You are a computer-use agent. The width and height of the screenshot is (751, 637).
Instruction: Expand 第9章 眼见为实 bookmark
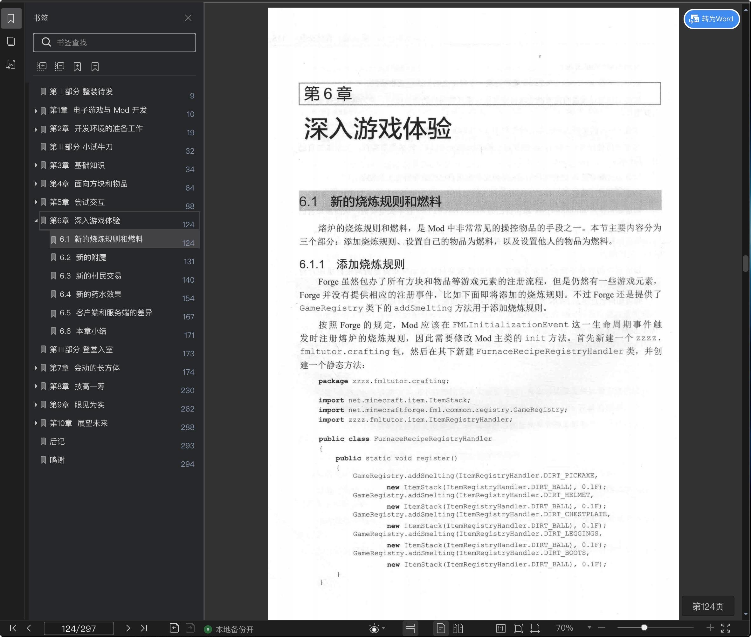[x=36, y=405]
